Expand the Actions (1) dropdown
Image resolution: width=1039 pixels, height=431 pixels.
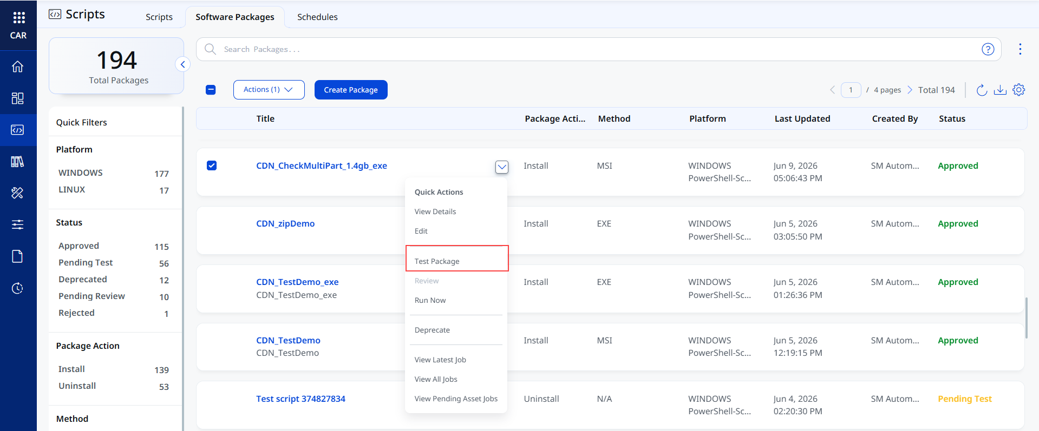pyautogui.click(x=269, y=90)
